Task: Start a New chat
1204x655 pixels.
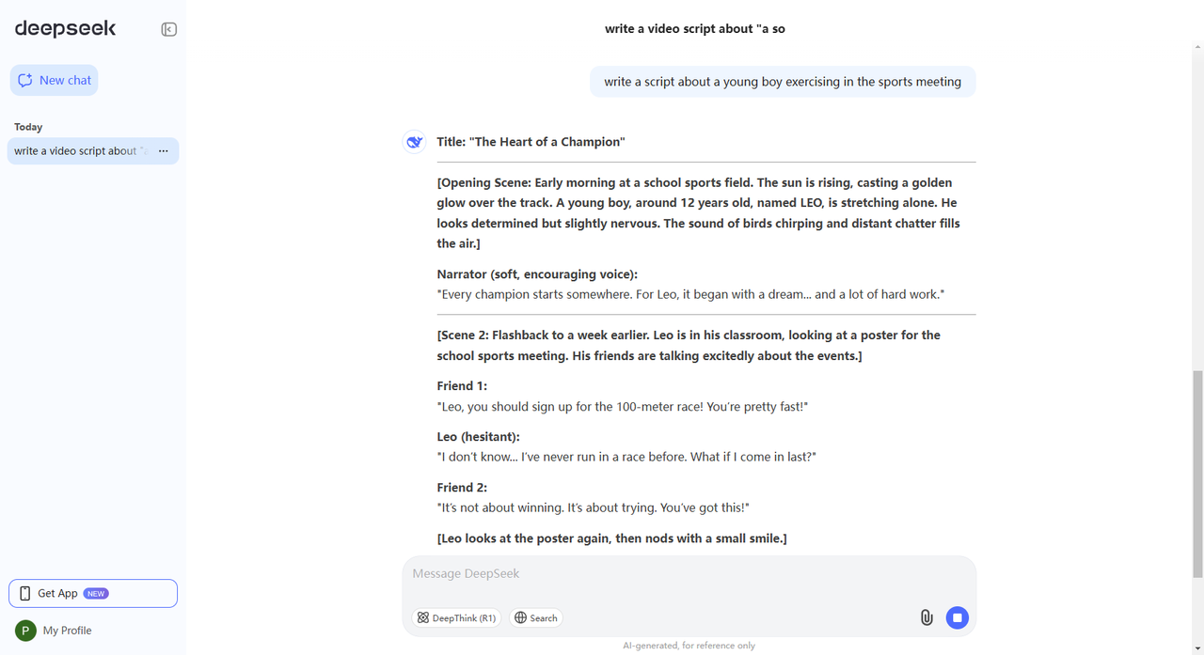Action: click(55, 80)
